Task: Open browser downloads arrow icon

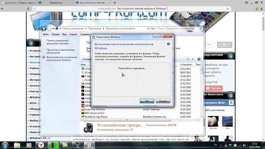Action: click(x=261, y=9)
